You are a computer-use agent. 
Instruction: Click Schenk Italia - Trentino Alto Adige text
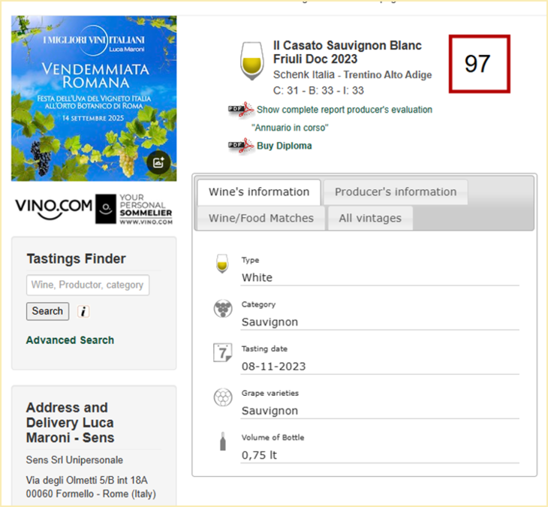(x=352, y=75)
